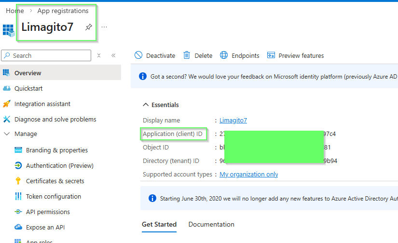Image resolution: width=398 pixels, height=243 pixels.
Task: Click the app registration grid icon
Action: tap(9, 30)
